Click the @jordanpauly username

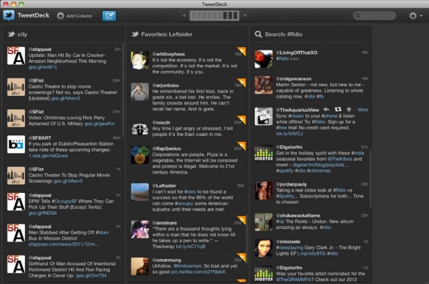pos(291,184)
